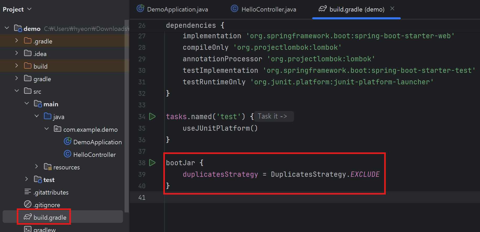Image resolution: width=480 pixels, height=232 pixels.
Task: Click the test source-set folder icon
Action: tap(38, 179)
